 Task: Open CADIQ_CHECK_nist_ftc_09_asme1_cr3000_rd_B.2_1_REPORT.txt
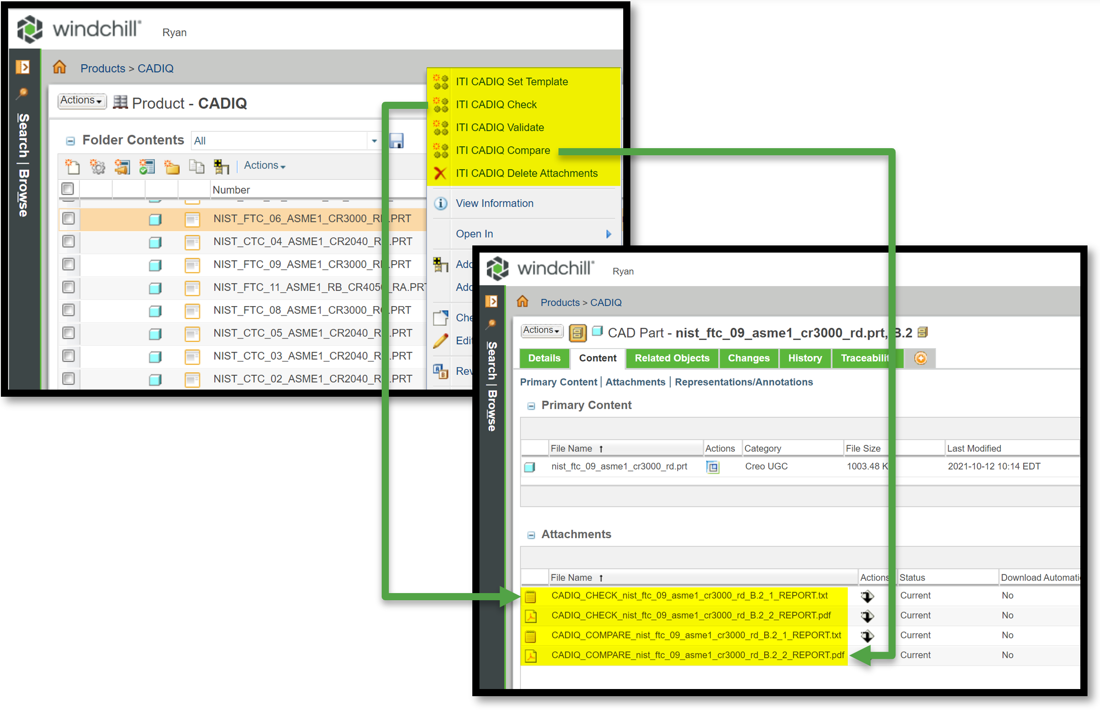pyautogui.click(x=689, y=596)
